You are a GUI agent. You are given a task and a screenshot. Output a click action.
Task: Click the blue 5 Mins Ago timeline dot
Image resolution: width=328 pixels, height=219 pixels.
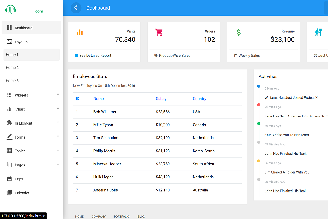(x=259, y=86)
